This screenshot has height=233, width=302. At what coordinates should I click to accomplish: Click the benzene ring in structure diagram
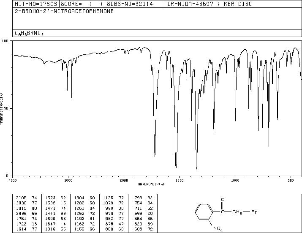tap(204, 212)
